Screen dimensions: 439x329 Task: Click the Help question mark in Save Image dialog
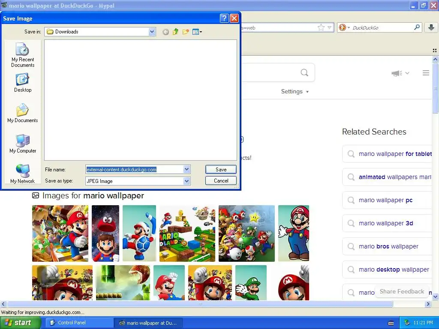[224, 18]
